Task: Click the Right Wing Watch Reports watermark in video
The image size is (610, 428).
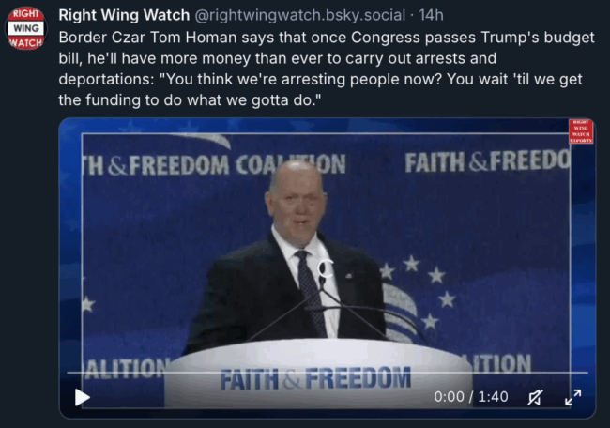Action: 581,131
